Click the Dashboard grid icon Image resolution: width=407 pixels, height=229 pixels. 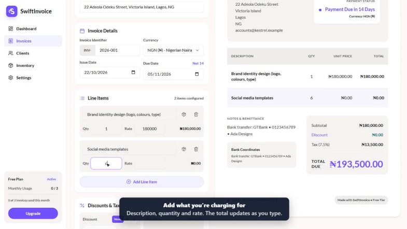11,28
